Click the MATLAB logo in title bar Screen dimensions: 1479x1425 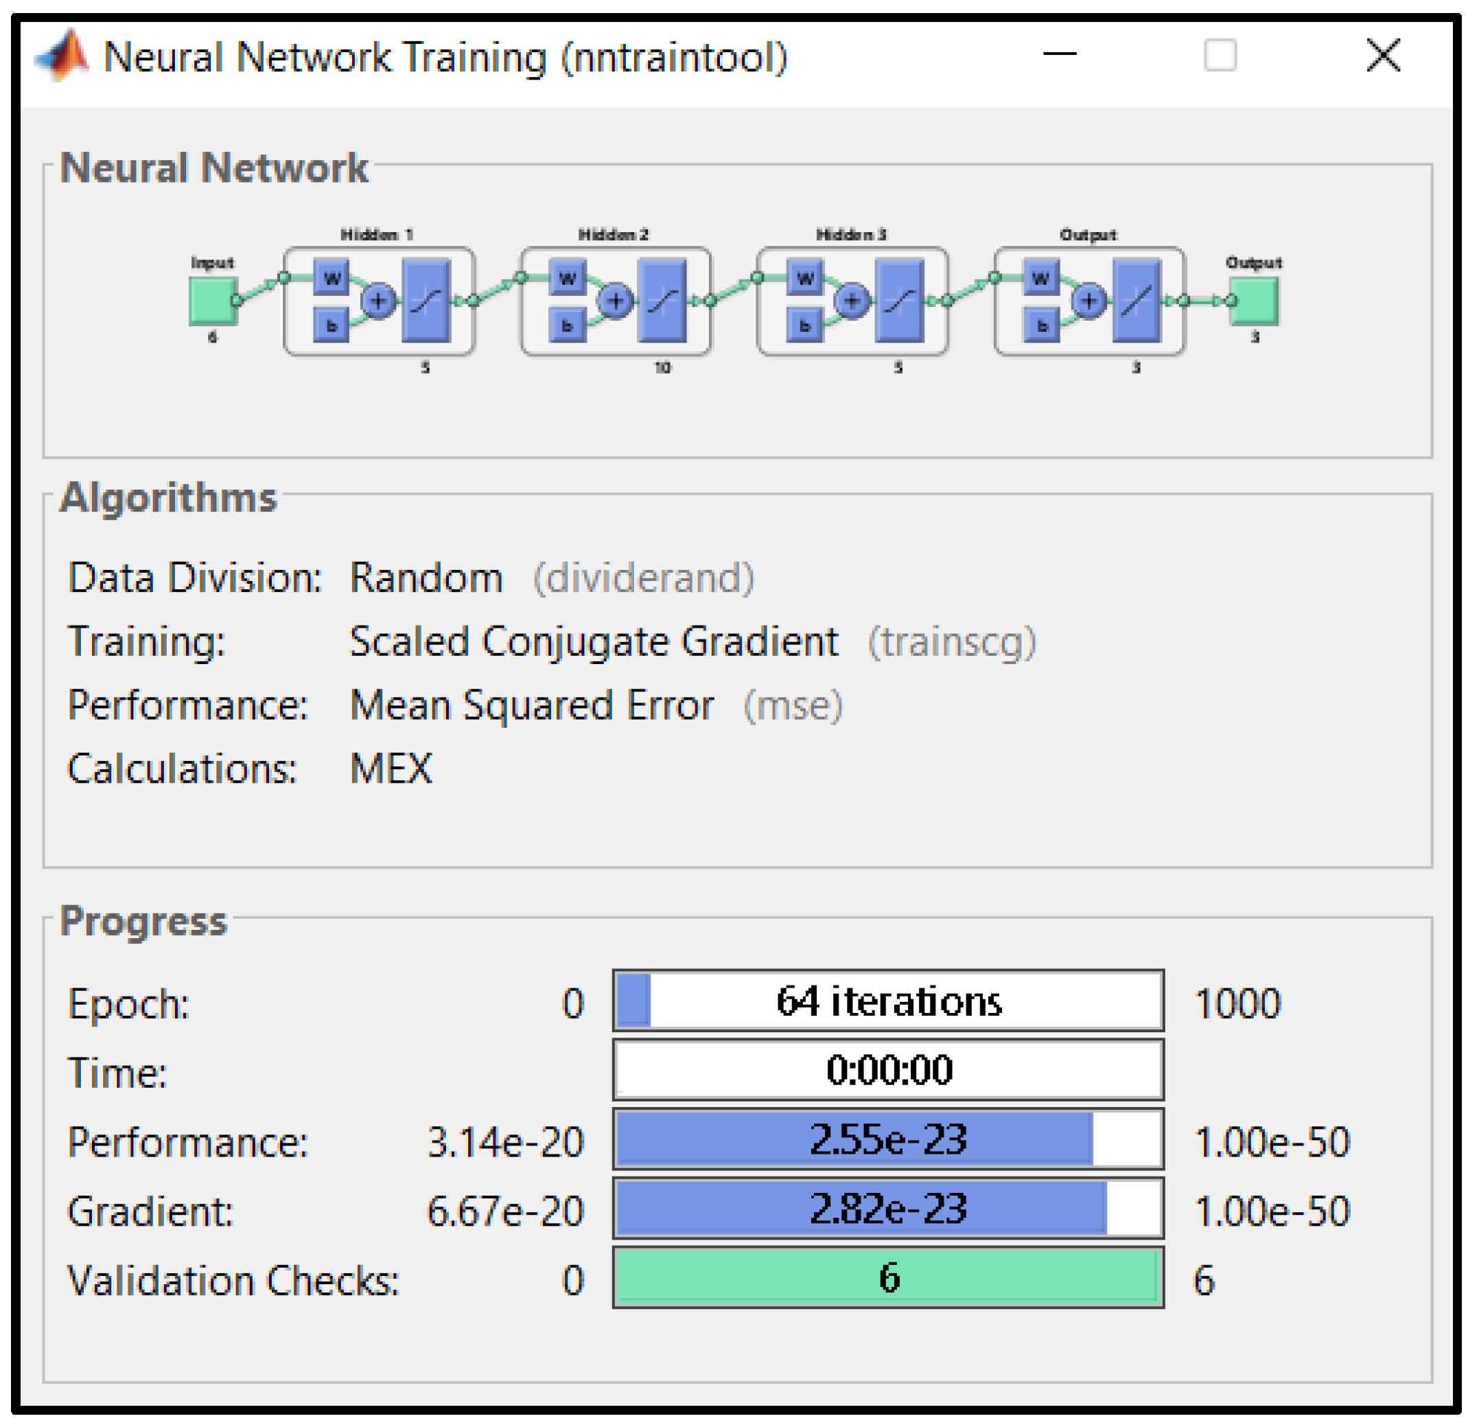click(62, 56)
